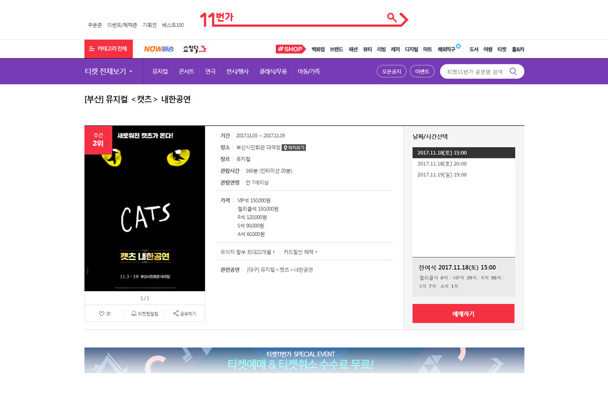Click the 11번가 logo
This screenshot has height=395, width=608.
tap(216, 19)
